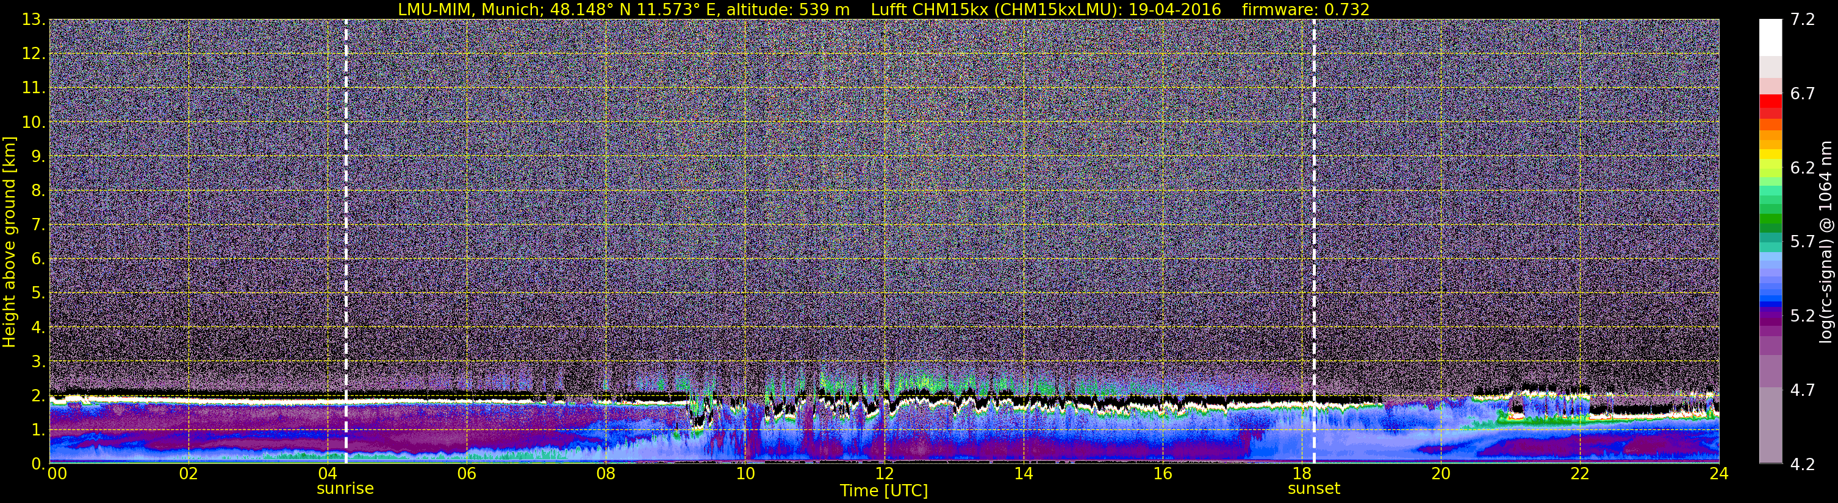Click the 00 tick on the time axis
The height and width of the screenshot is (503, 1838).
tap(57, 474)
